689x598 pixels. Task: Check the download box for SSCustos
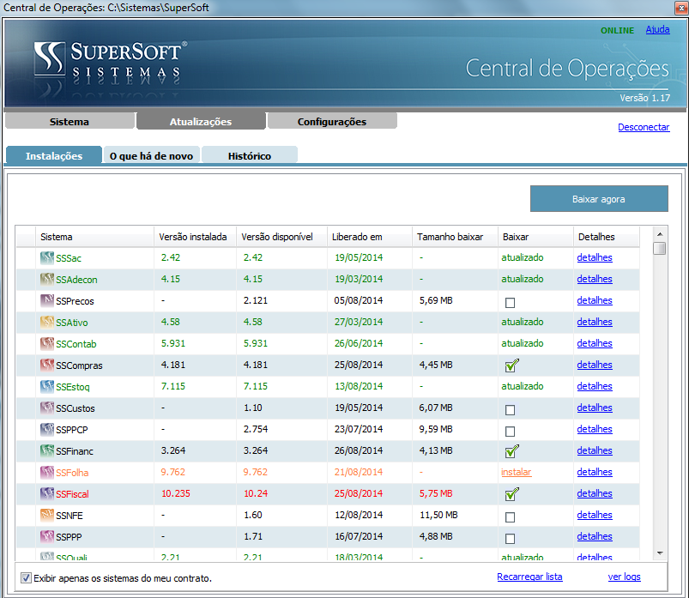coord(511,410)
